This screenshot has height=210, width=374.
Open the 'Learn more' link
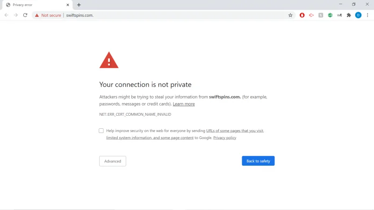click(x=184, y=104)
